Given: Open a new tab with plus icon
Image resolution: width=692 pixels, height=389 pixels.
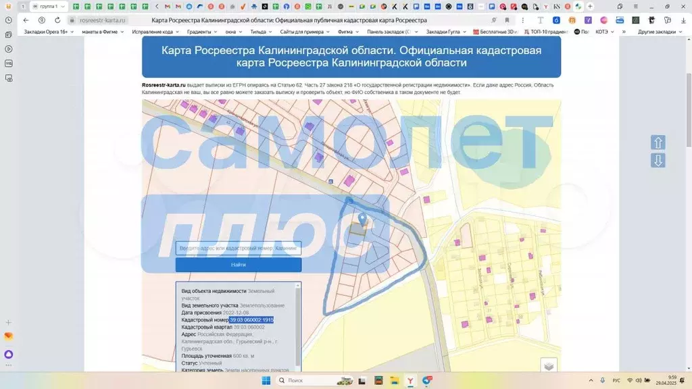Looking at the screenshot, I should (x=590, y=7).
